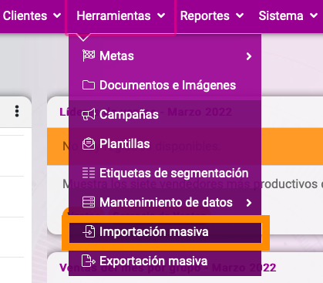Click the envelope icon beside Plantillas
The width and height of the screenshot is (323, 283).
click(89, 143)
